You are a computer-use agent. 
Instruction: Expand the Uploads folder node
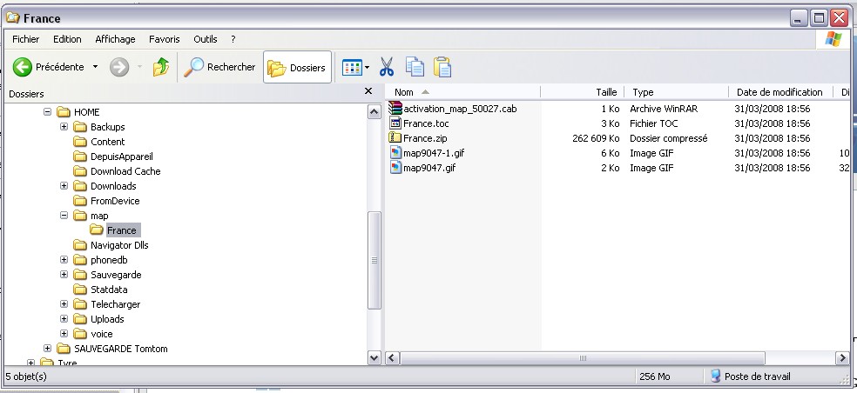(64, 319)
